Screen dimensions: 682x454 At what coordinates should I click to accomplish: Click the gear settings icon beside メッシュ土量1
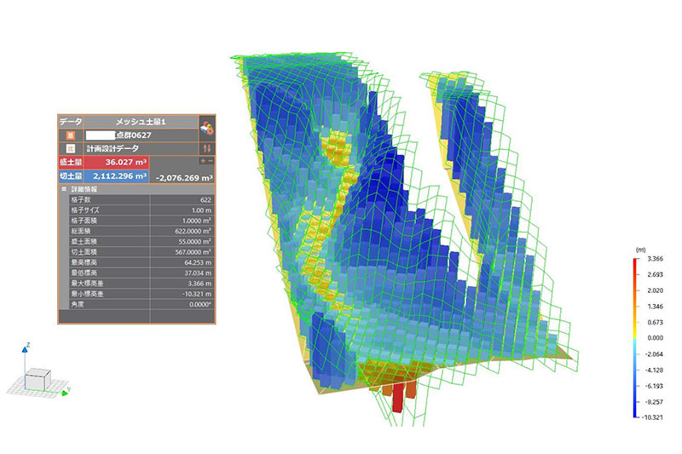(206, 129)
